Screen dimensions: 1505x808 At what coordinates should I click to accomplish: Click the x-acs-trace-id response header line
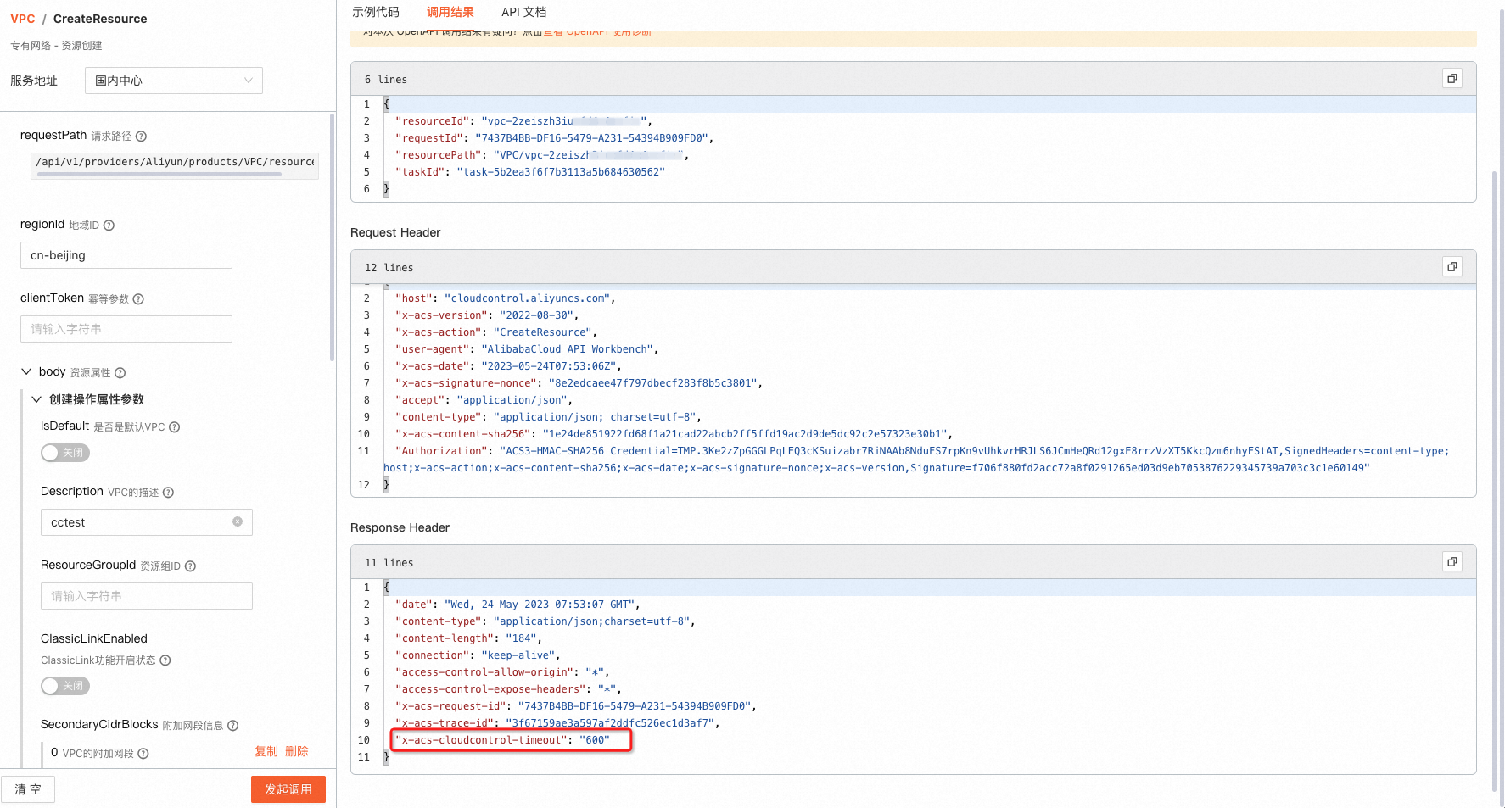(557, 723)
